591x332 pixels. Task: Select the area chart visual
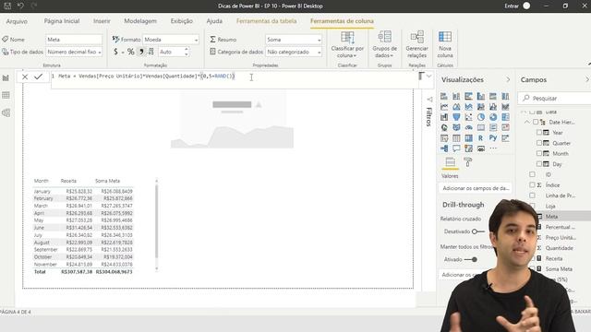(456, 107)
